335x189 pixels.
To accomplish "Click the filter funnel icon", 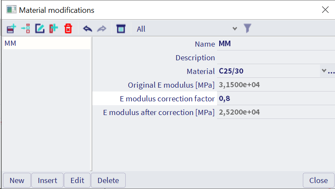I will coord(247,29).
